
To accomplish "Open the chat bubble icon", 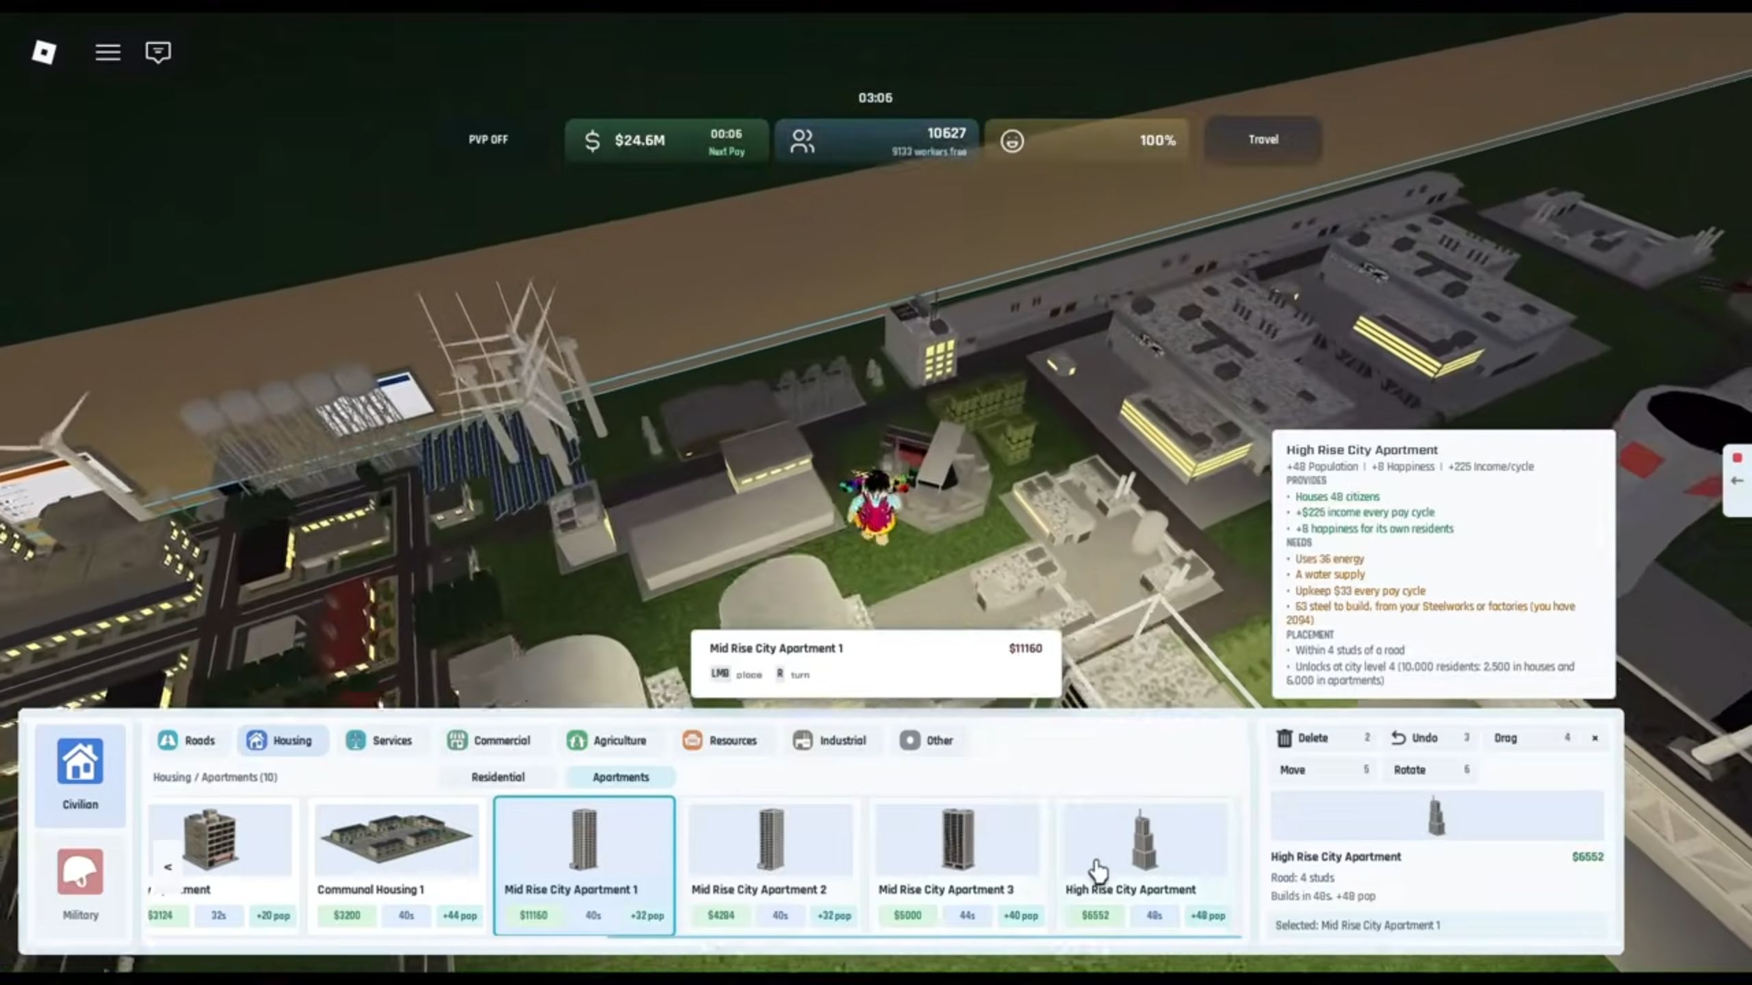I will [x=158, y=52].
